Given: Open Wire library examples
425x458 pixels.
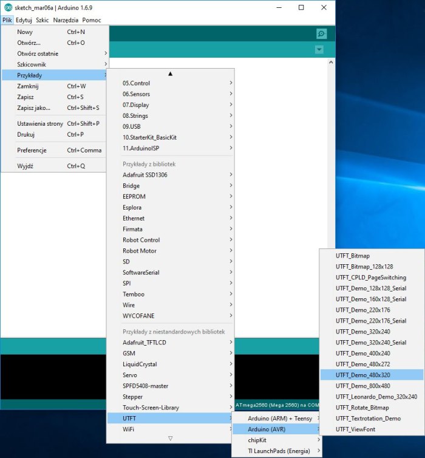Looking at the screenshot, I should coord(171,305).
